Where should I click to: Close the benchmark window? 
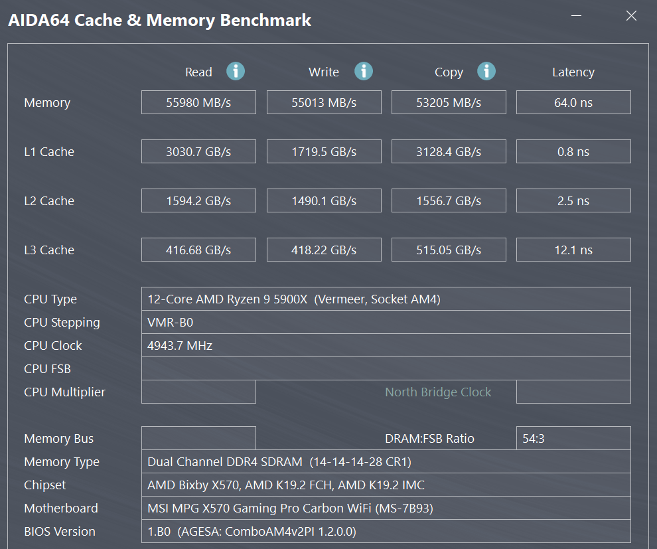(x=631, y=17)
